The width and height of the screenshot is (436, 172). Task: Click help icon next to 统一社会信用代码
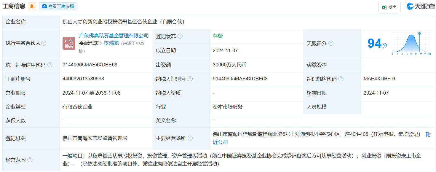coord(50,65)
